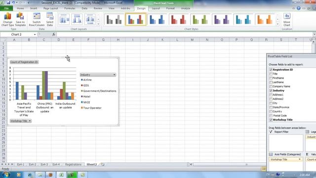Check the Title field

tap(271, 74)
